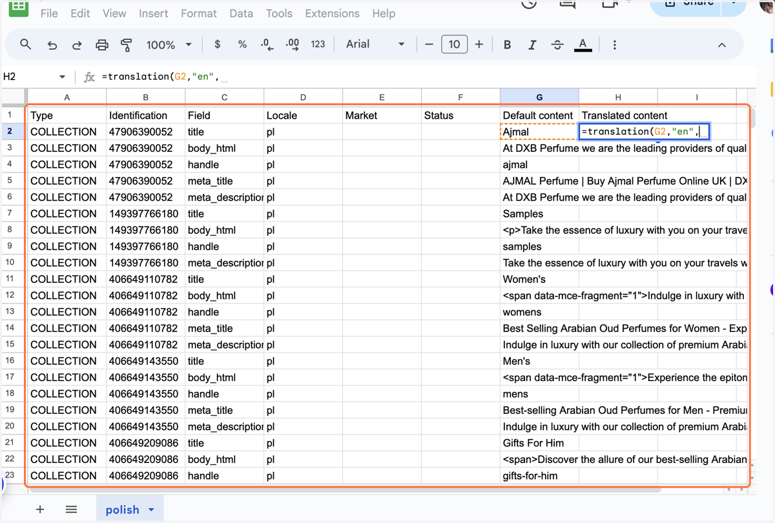Decrease font size with minus button

click(x=429, y=45)
